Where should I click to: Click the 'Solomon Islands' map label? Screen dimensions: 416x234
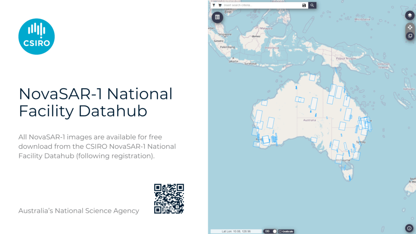[x=383, y=65]
